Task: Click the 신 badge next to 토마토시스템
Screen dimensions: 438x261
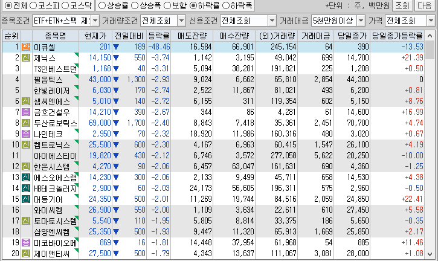Action: (26, 221)
